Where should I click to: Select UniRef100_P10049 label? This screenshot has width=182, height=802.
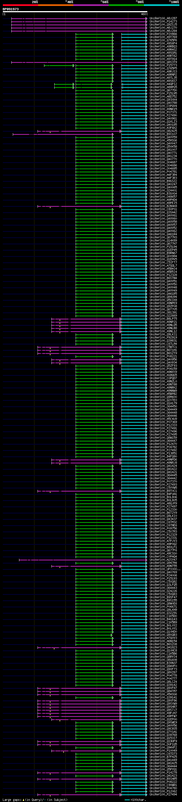163,751
